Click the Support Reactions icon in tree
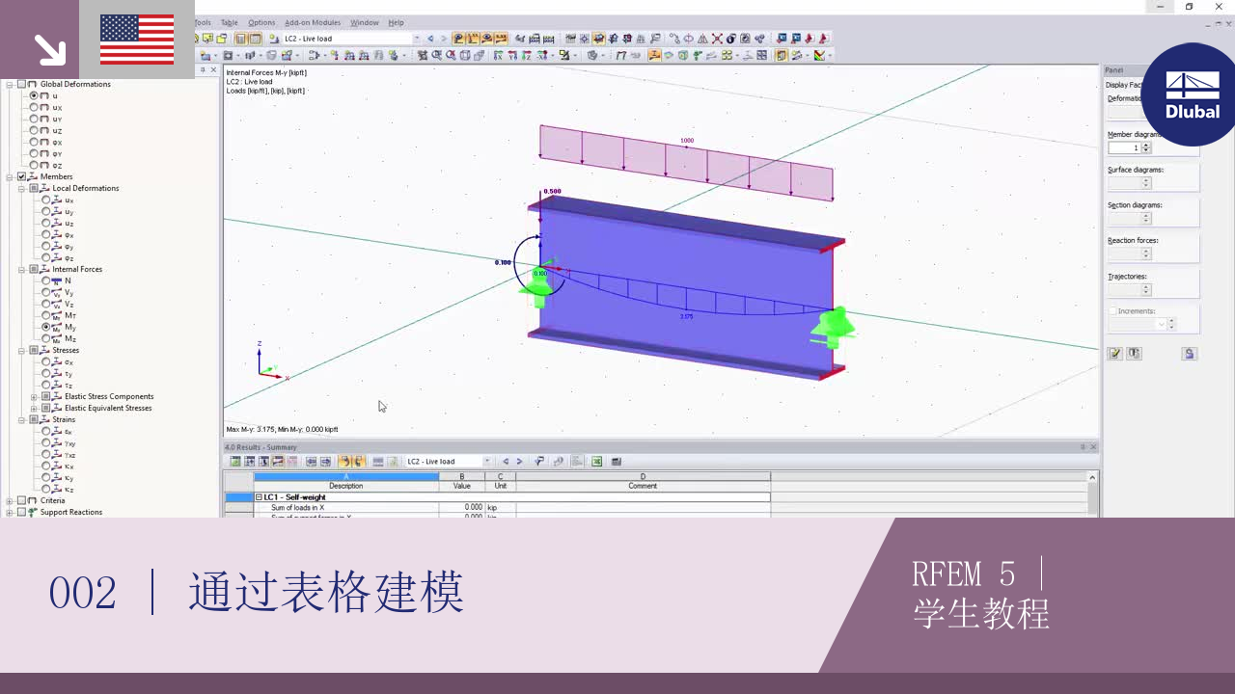1235x694 pixels. click(33, 512)
